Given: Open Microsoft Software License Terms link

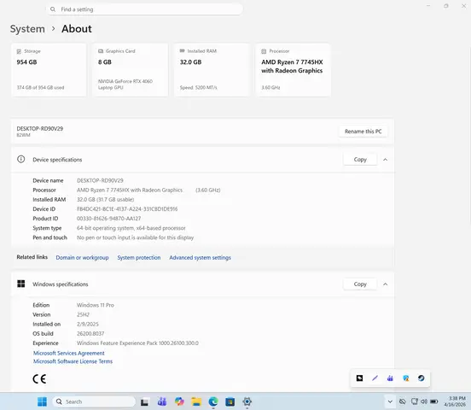Looking at the screenshot, I should coord(73,361).
